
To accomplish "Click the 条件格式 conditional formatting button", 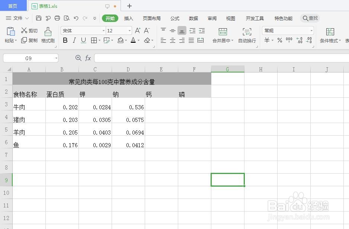I will [x=330, y=35].
